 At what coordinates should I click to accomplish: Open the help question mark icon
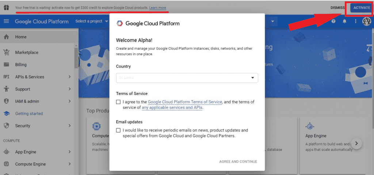[x=333, y=21]
